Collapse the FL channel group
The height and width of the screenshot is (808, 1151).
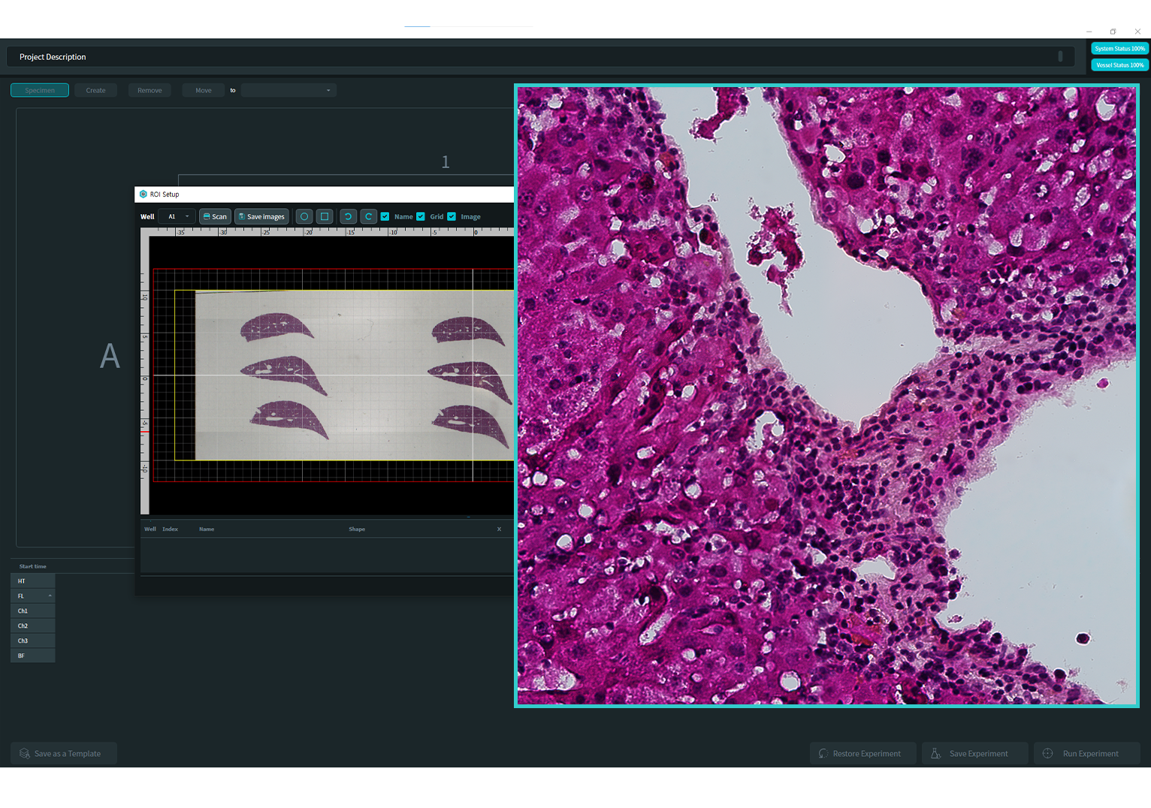tap(50, 595)
